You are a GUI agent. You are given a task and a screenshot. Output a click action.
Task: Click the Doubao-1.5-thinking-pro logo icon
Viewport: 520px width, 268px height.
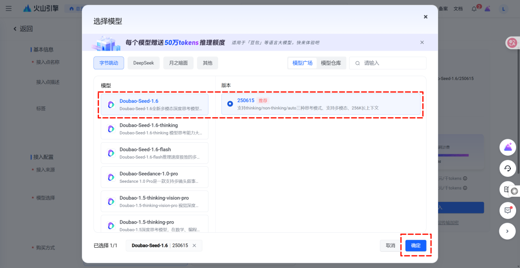tap(111, 226)
